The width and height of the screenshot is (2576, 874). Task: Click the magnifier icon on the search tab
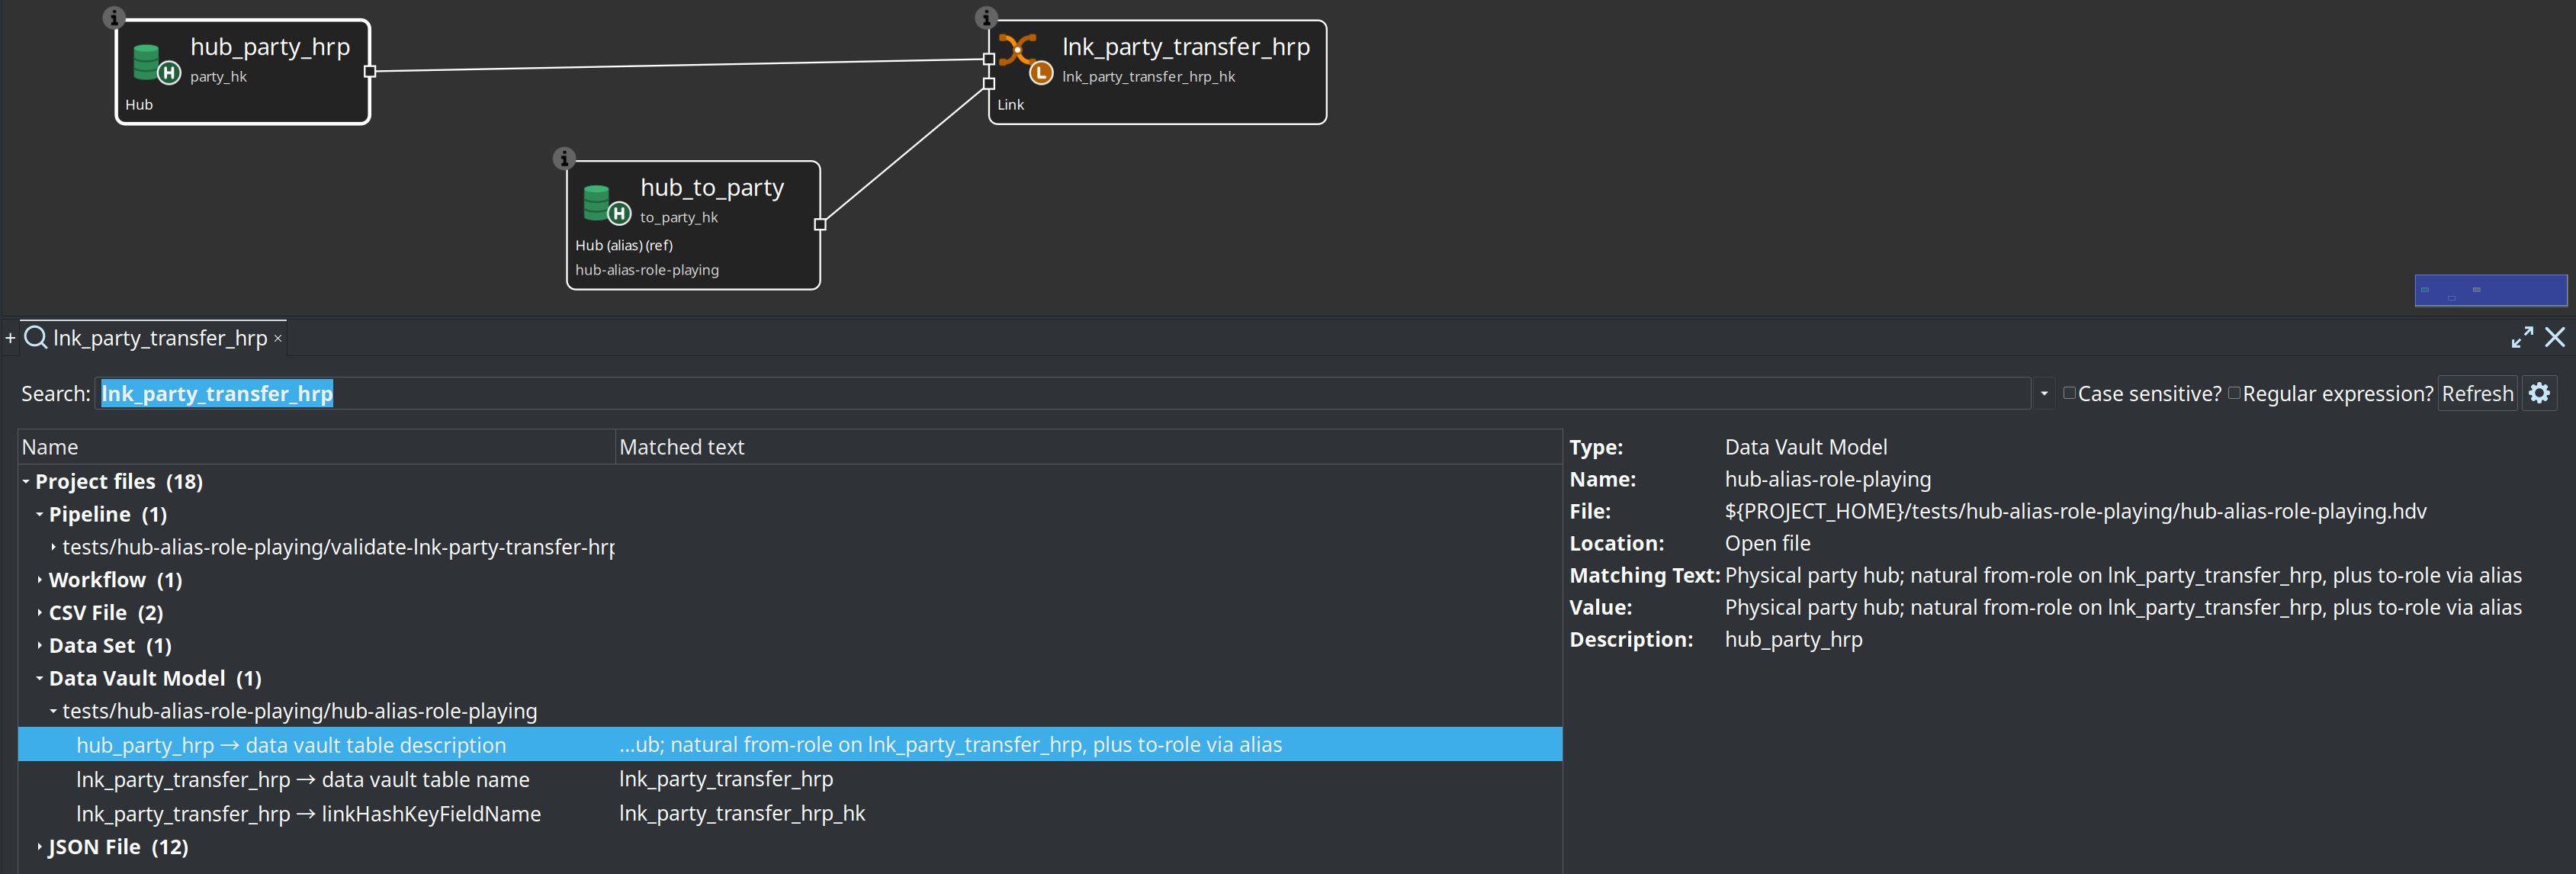[x=36, y=337]
